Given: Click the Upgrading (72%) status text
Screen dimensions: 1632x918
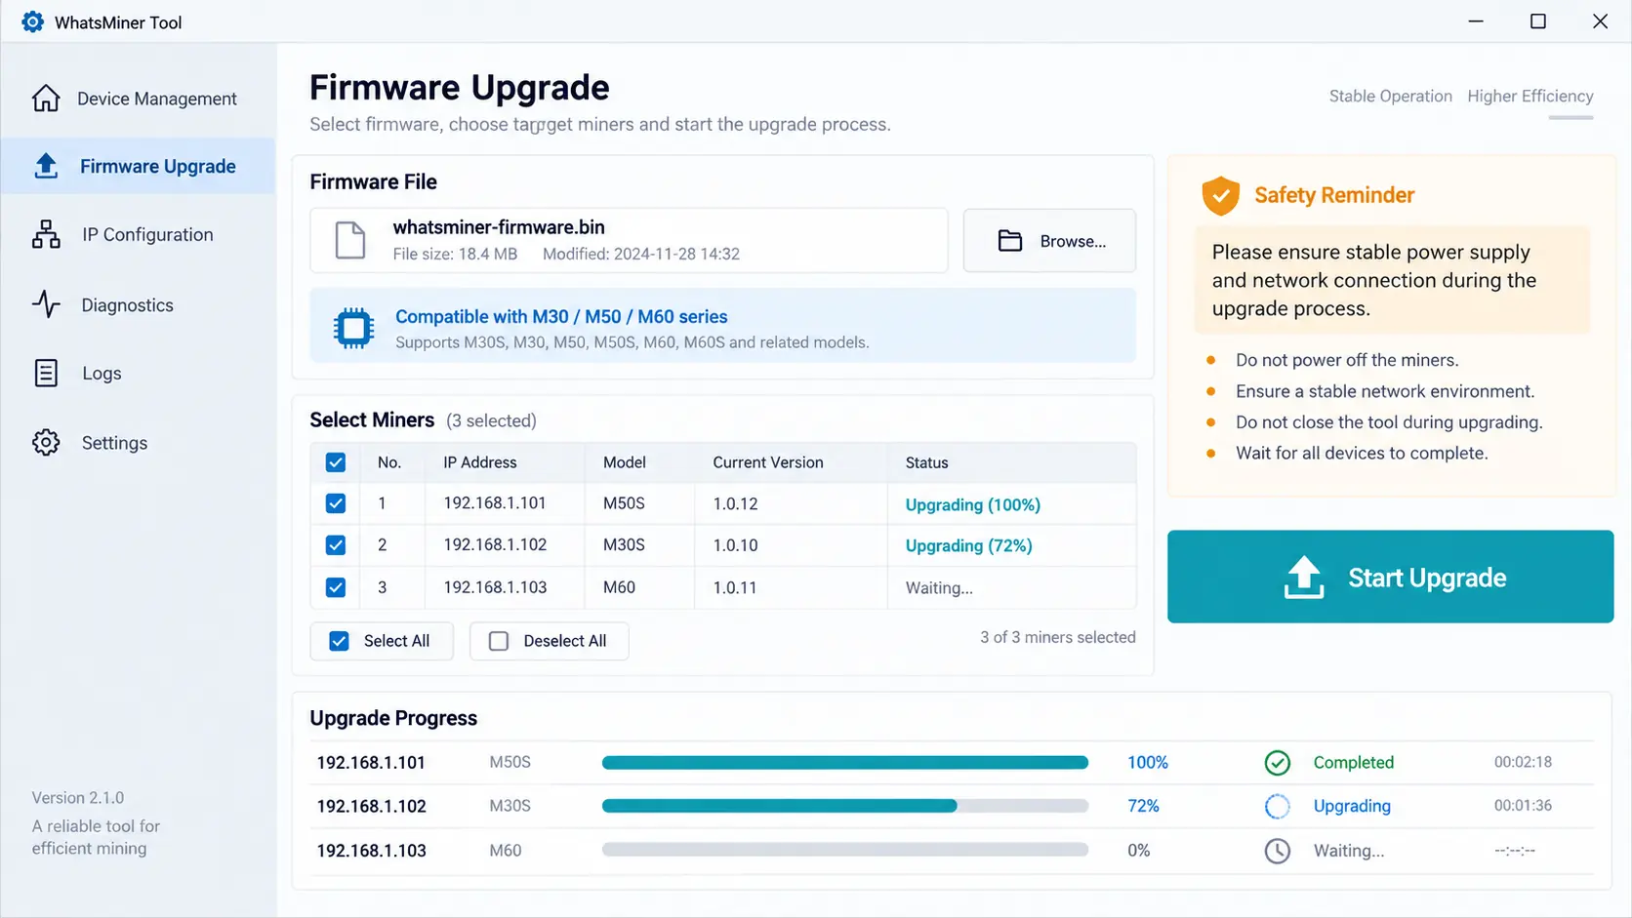Looking at the screenshot, I should (968, 545).
